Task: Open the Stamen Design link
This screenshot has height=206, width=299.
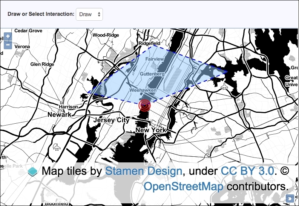Action: pos(144,171)
